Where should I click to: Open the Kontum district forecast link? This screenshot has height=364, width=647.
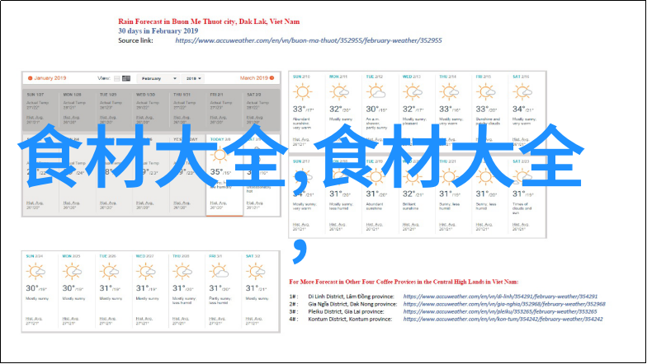[x=503, y=320]
